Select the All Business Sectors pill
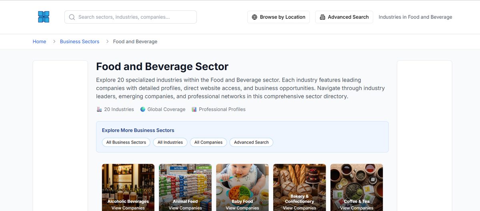The height and width of the screenshot is (211, 480). point(126,142)
